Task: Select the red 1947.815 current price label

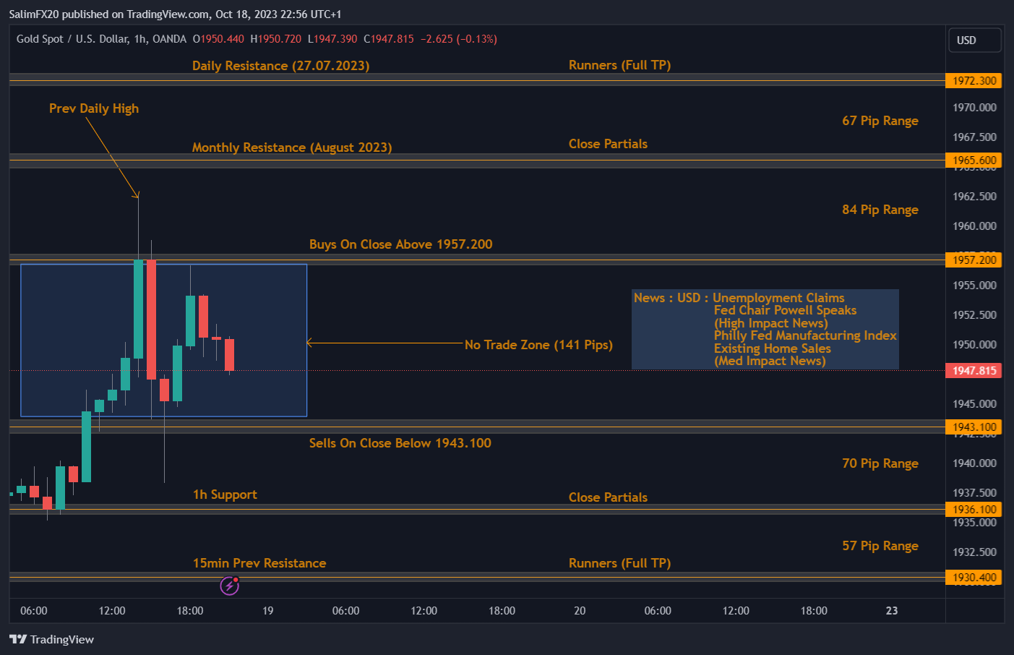Action: (974, 370)
